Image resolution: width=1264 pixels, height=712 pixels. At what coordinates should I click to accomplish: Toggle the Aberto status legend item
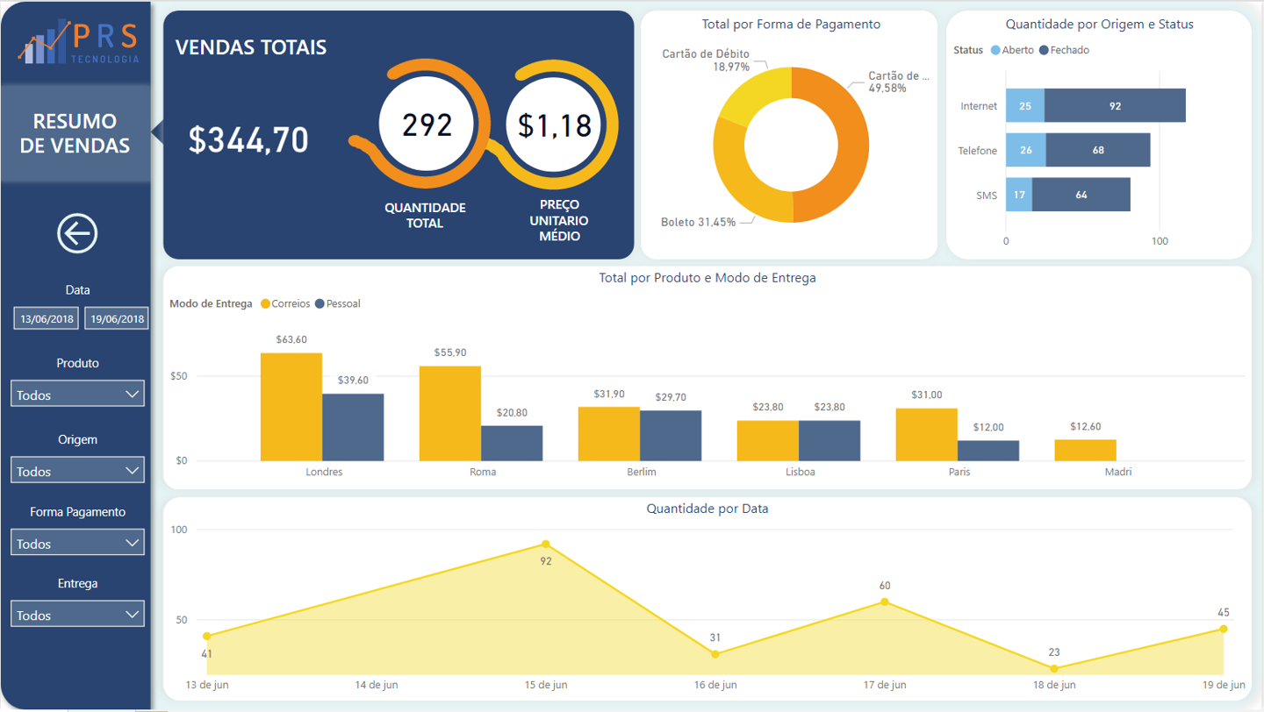click(x=1015, y=50)
